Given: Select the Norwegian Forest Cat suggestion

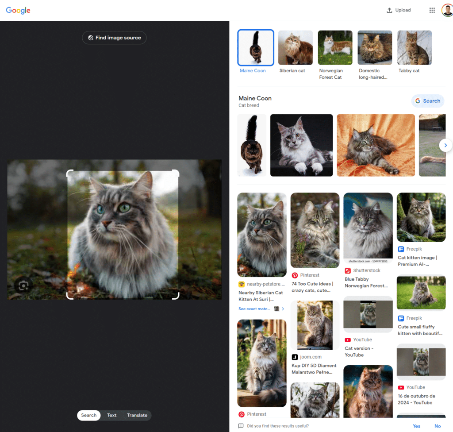Looking at the screenshot, I should coord(335,48).
